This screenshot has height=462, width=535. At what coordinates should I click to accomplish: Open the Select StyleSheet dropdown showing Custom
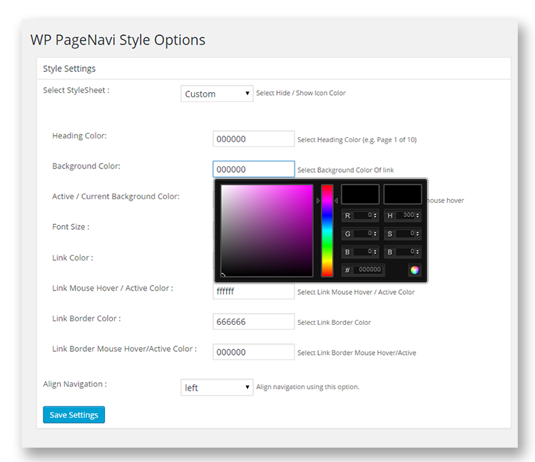(x=217, y=94)
